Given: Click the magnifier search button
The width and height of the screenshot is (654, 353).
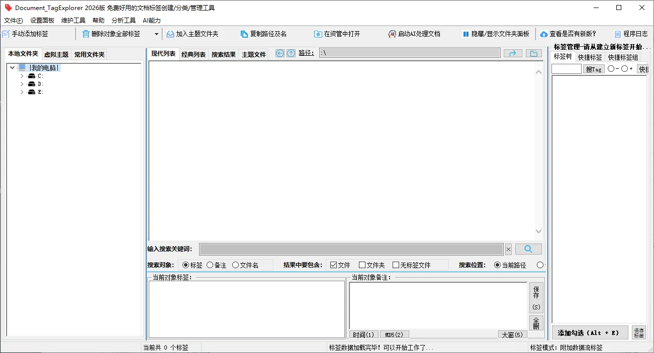Looking at the screenshot, I should (528, 249).
